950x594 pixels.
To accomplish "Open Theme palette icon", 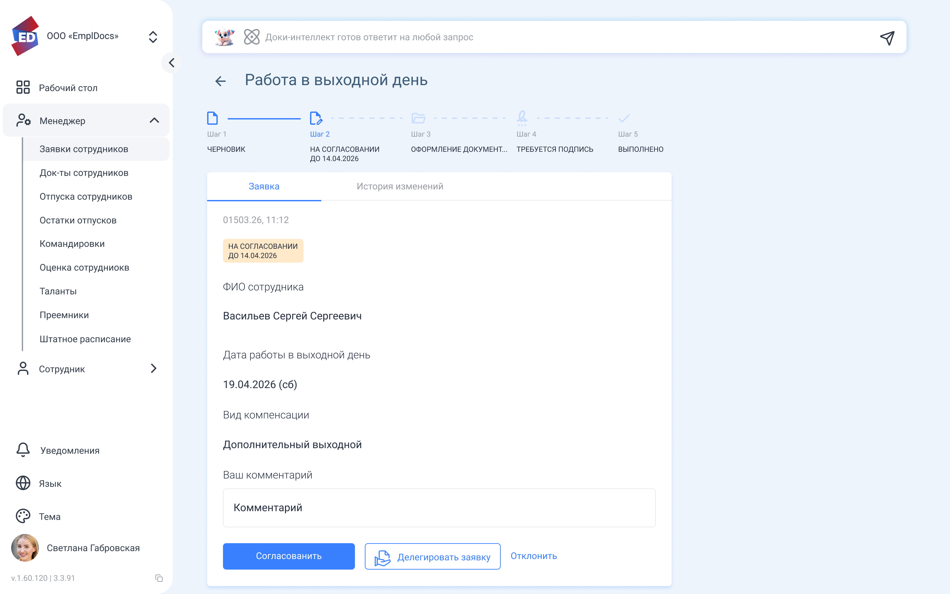I will [23, 516].
